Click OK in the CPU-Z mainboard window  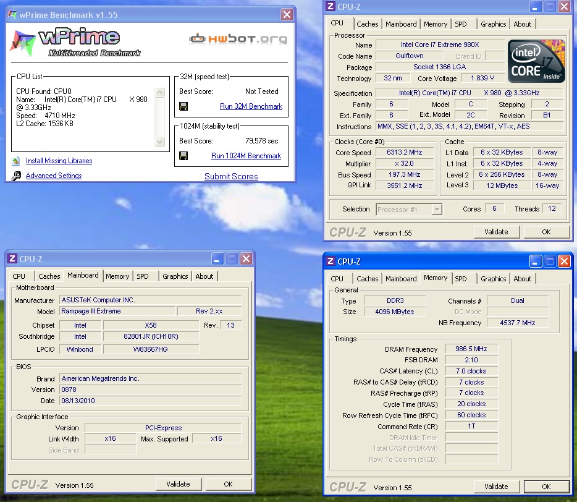[228, 484]
